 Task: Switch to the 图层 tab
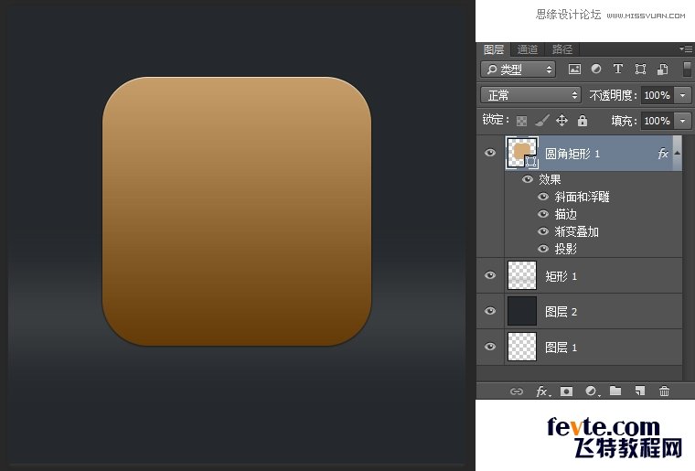(x=494, y=49)
